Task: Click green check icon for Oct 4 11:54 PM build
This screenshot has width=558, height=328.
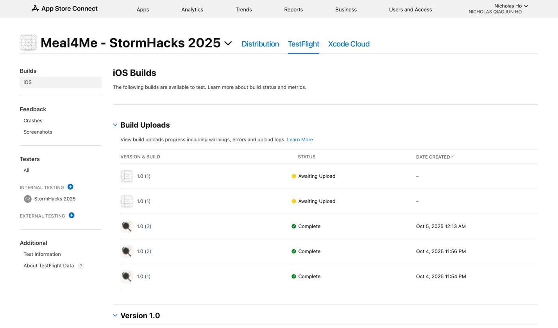Action: [294, 276]
